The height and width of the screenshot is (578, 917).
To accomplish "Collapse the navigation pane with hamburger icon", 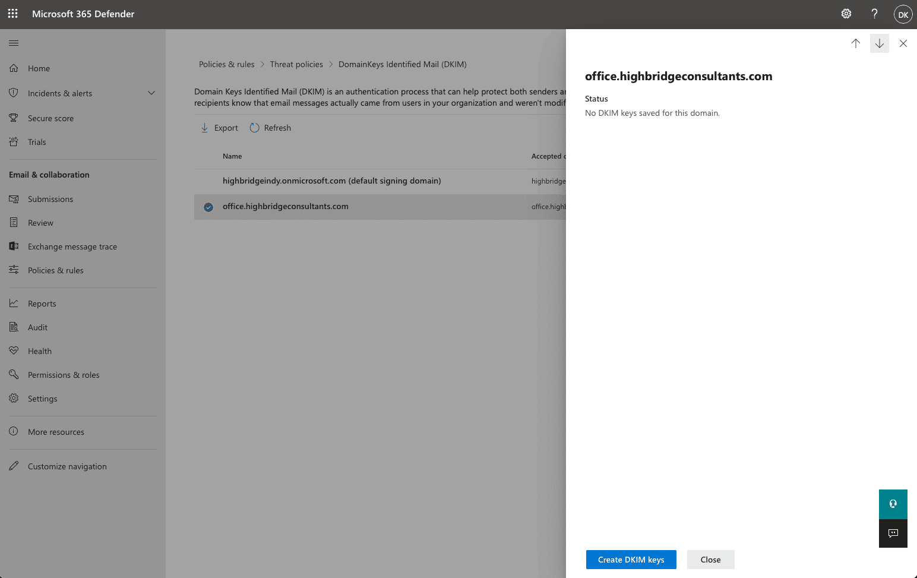I will click(14, 43).
